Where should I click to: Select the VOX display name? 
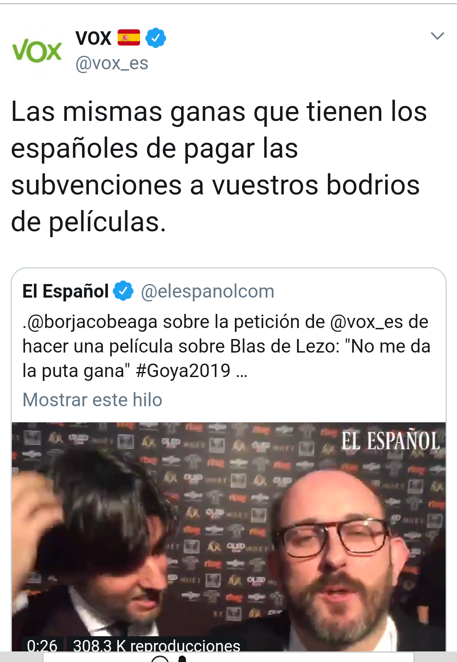(94, 38)
